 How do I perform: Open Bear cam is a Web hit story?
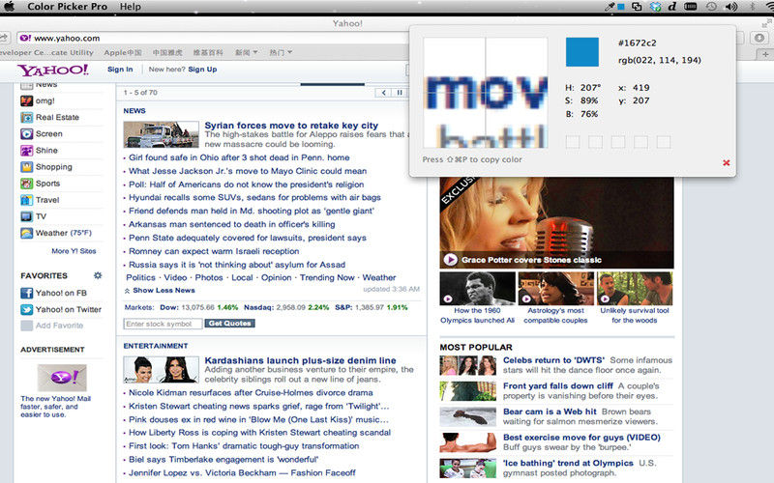coord(550,412)
